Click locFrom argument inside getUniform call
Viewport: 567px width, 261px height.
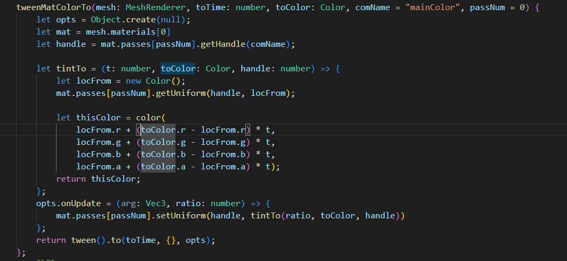tap(268, 93)
